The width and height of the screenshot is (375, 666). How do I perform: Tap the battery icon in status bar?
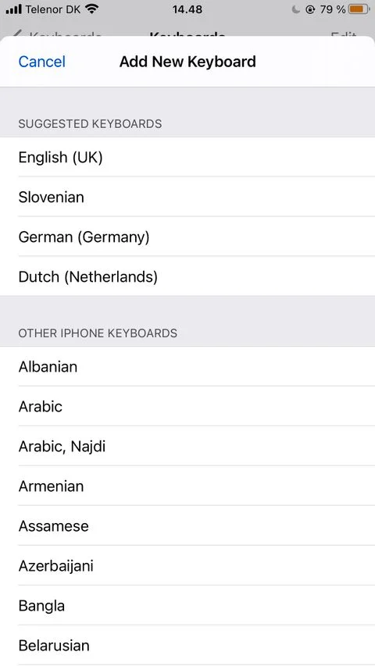click(358, 9)
